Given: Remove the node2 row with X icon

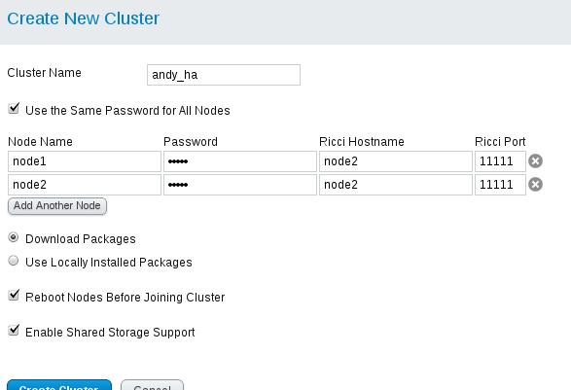Looking at the screenshot, I should (x=535, y=184).
